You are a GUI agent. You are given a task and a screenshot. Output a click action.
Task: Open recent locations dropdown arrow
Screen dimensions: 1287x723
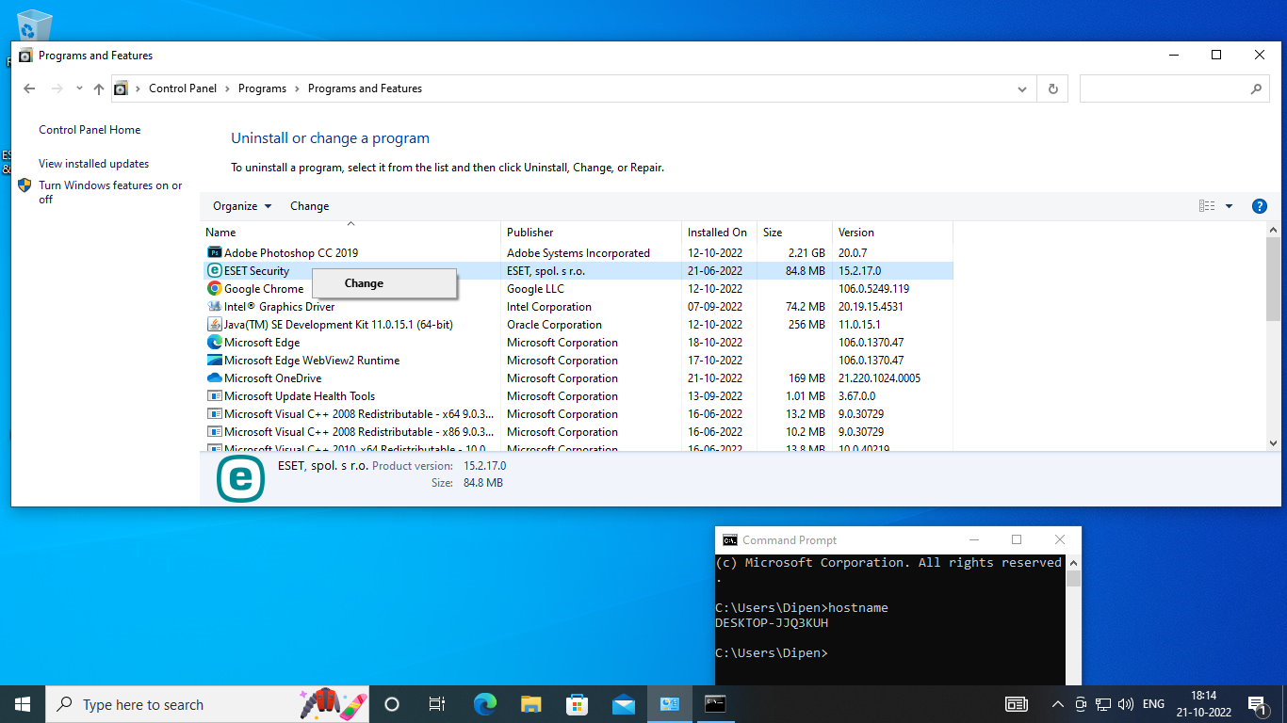point(79,88)
